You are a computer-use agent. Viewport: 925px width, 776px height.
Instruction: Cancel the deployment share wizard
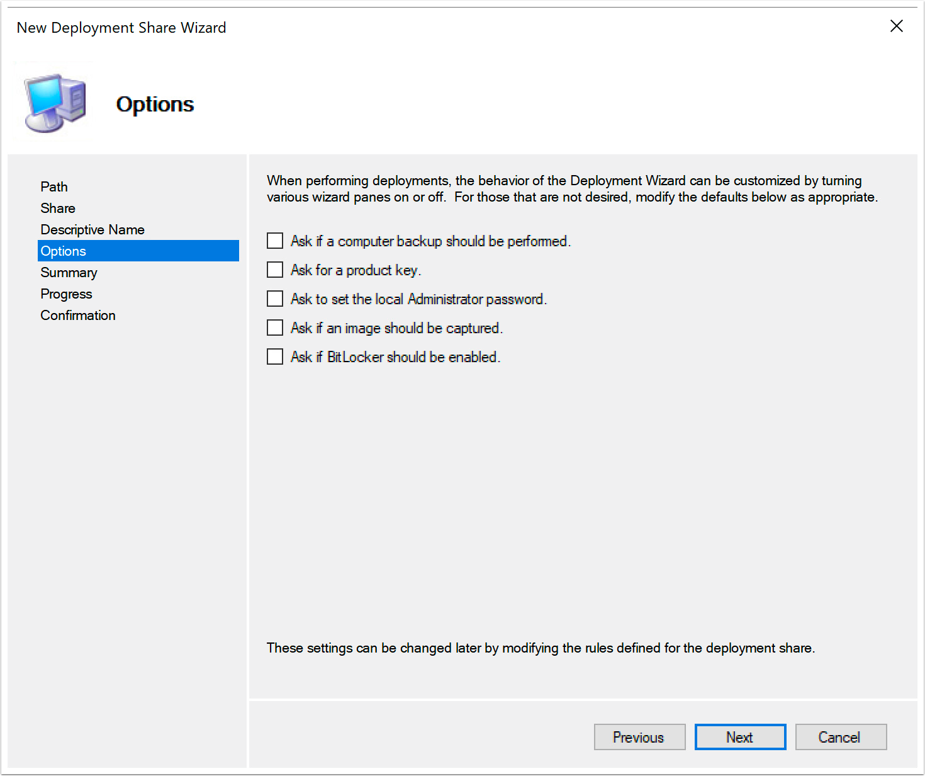coord(841,737)
